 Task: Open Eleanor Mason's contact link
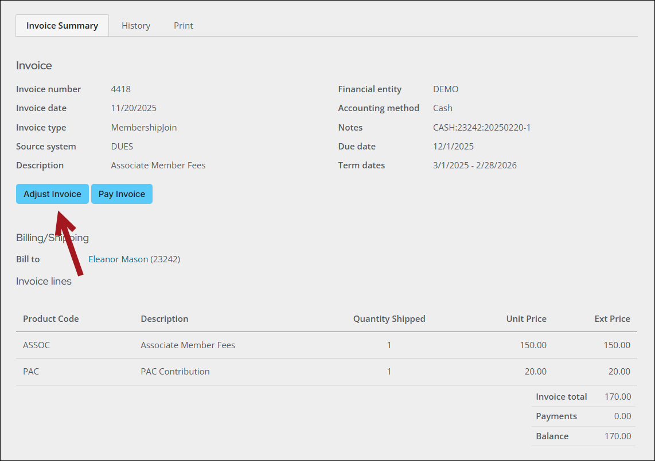point(118,259)
